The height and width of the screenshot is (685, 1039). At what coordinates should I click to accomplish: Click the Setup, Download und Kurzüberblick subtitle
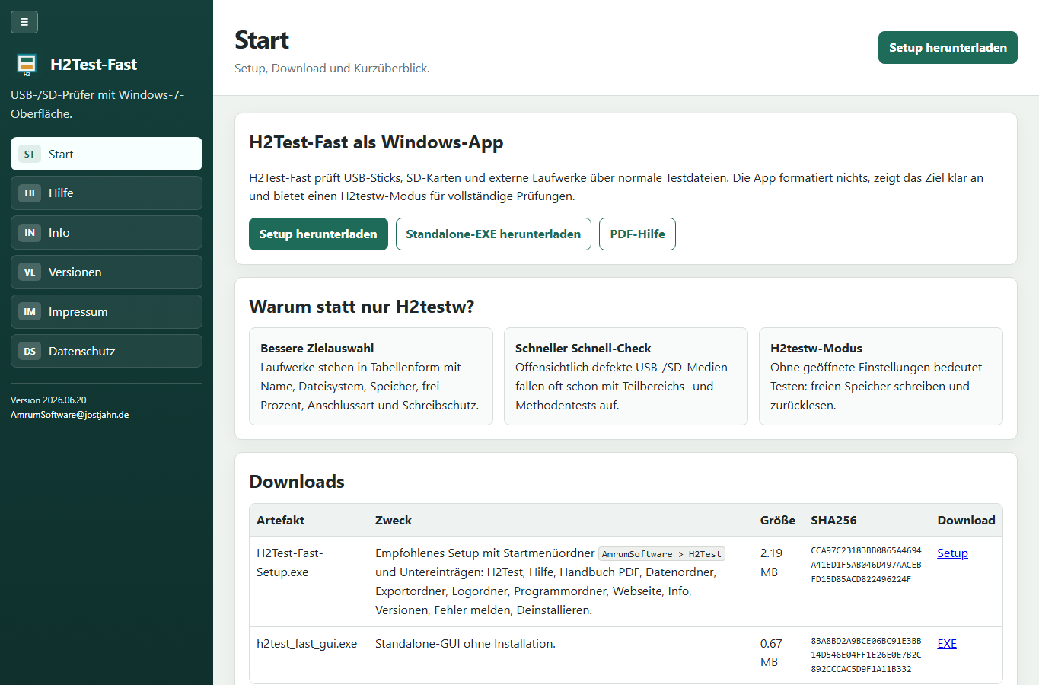click(x=332, y=68)
